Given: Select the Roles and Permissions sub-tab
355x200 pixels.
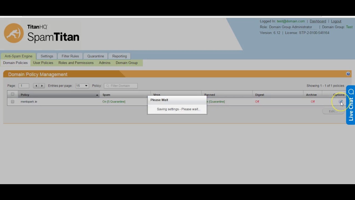Looking at the screenshot, I should click(x=76, y=63).
